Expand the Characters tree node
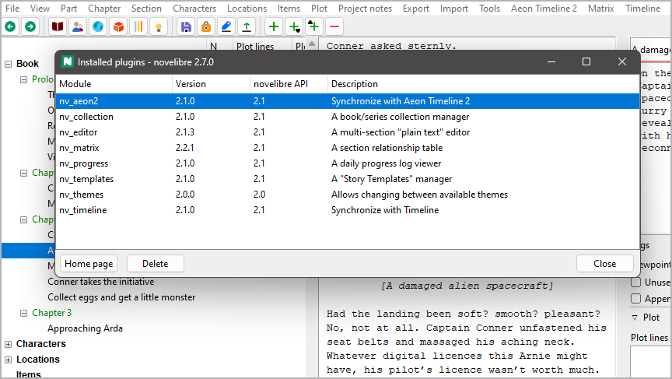This screenshot has height=379, width=672. 9,344
